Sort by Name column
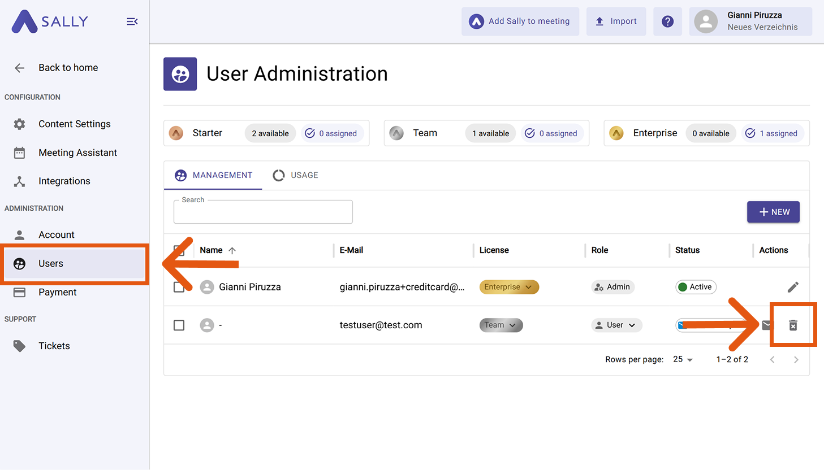Screen dimensions: 824x470 click(x=211, y=250)
